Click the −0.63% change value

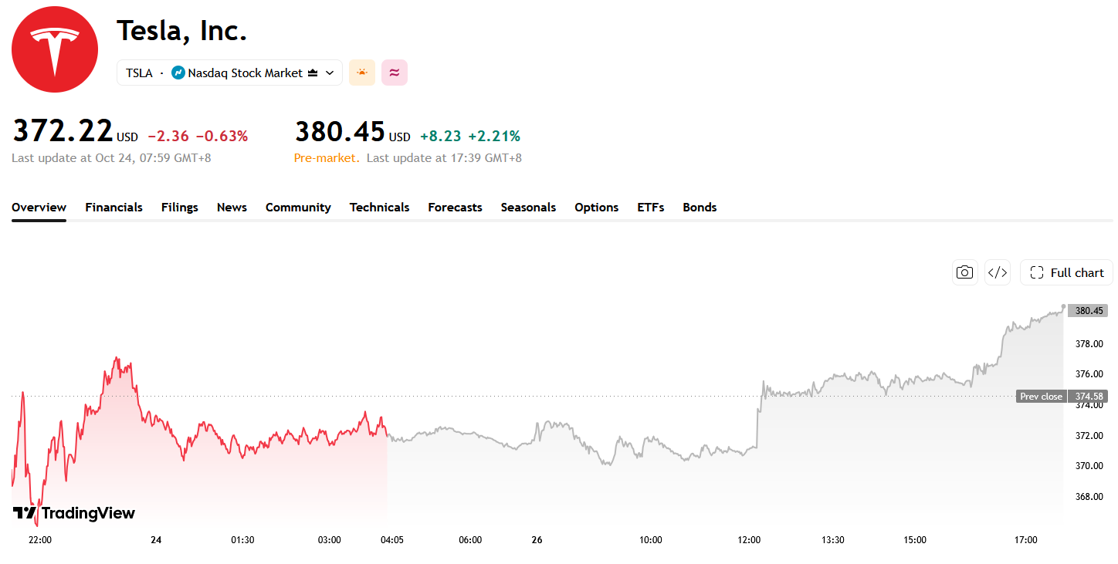[x=222, y=137]
